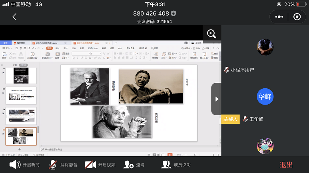Viewport: 309px width, 173px height.
Task: Open the 版式 layout dropdown
Action: pyautogui.click(x=57, y=55)
